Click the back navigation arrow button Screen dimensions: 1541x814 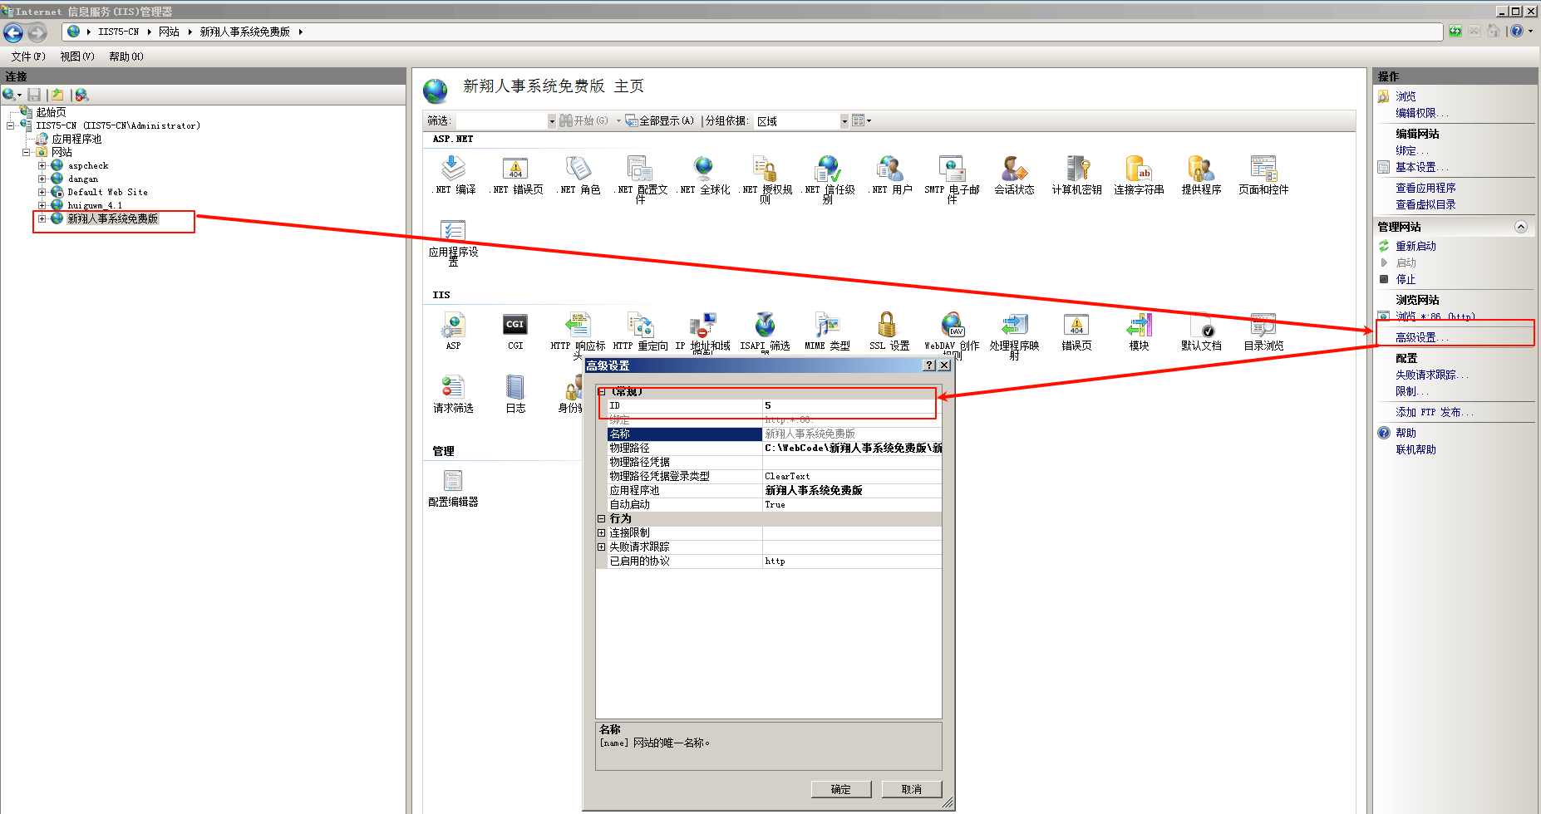point(13,32)
